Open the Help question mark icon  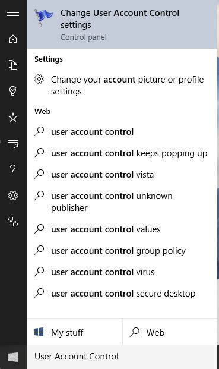(13, 169)
